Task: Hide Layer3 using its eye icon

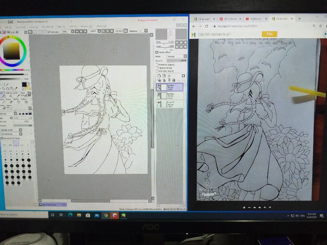Action: (159, 85)
